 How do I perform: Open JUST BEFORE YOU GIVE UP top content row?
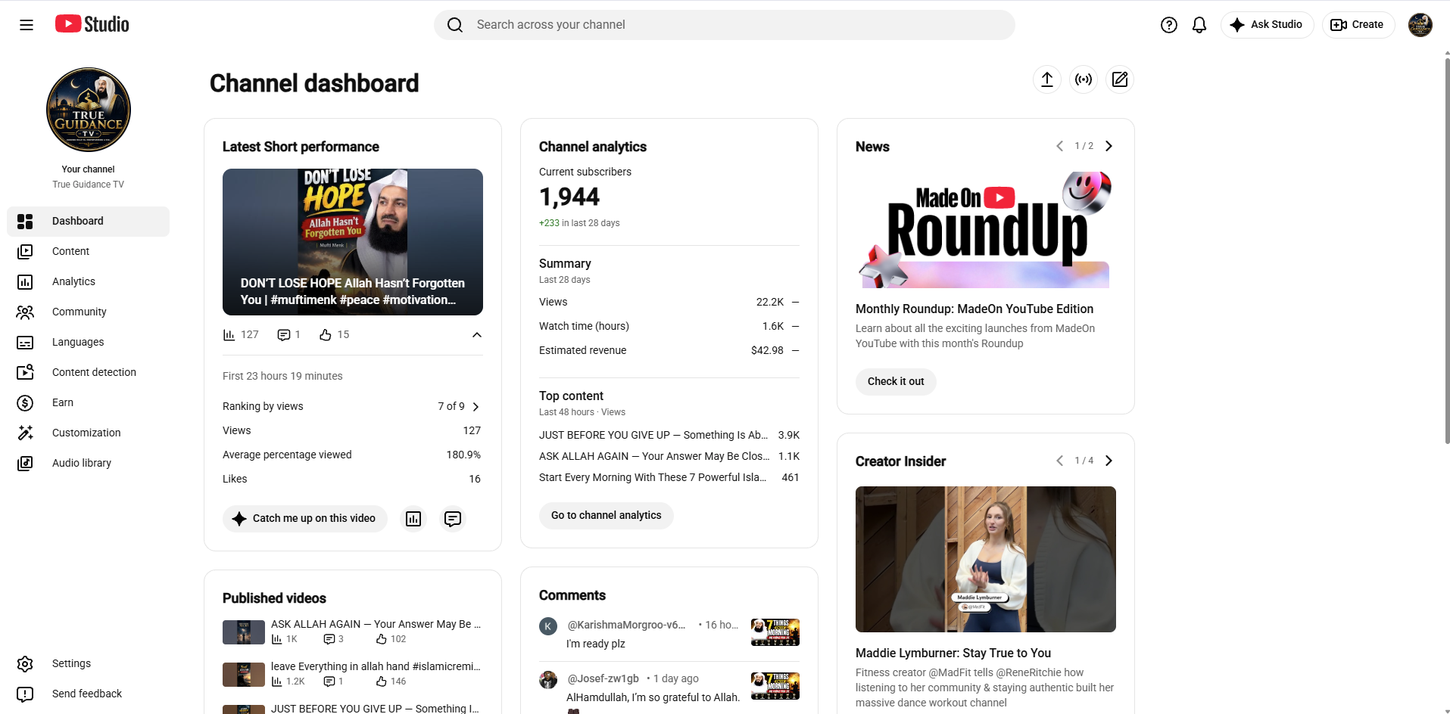click(x=669, y=436)
